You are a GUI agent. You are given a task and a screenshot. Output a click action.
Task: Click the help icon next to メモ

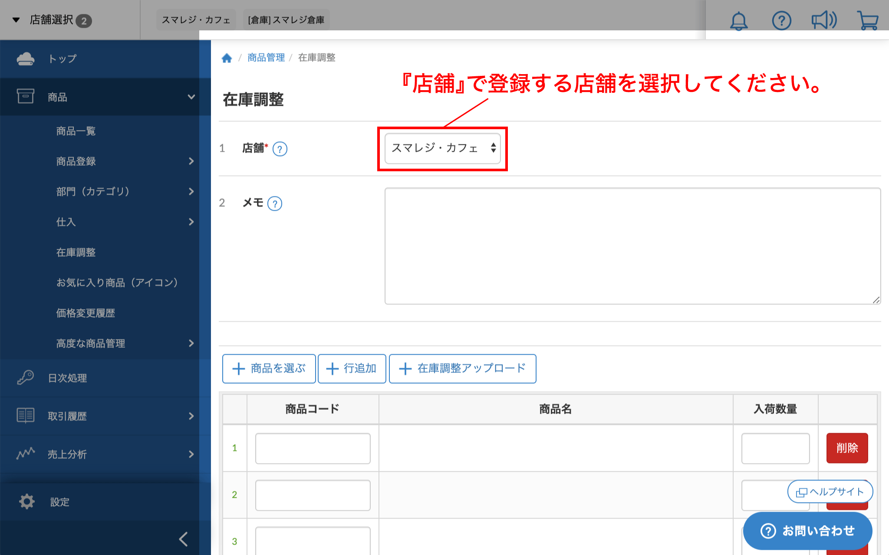point(274,203)
